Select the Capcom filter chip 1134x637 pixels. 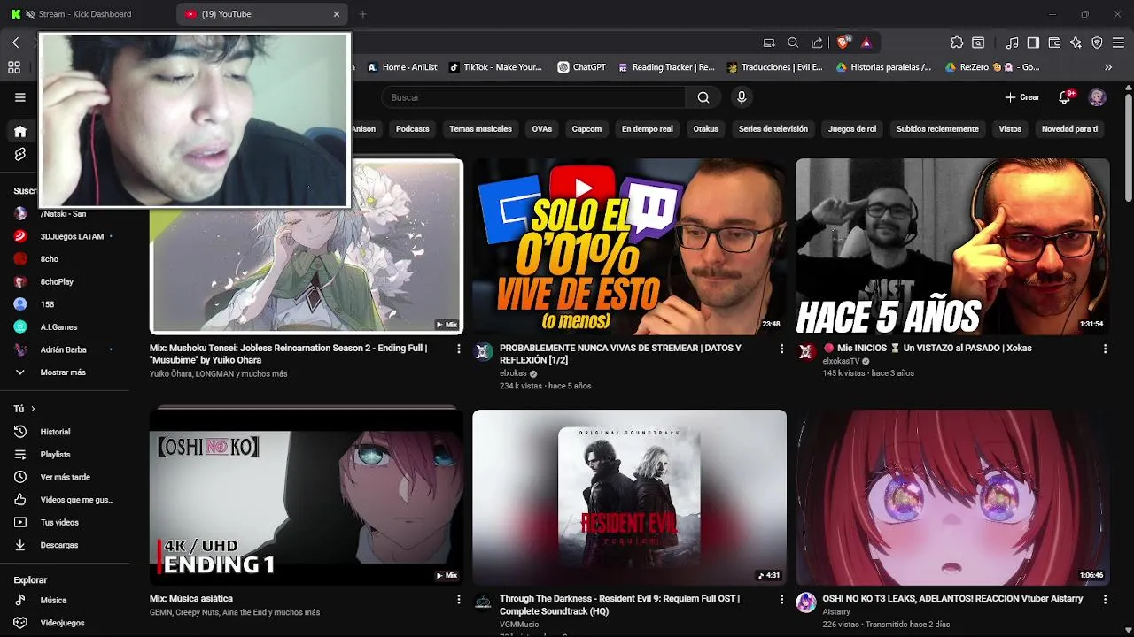point(586,129)
